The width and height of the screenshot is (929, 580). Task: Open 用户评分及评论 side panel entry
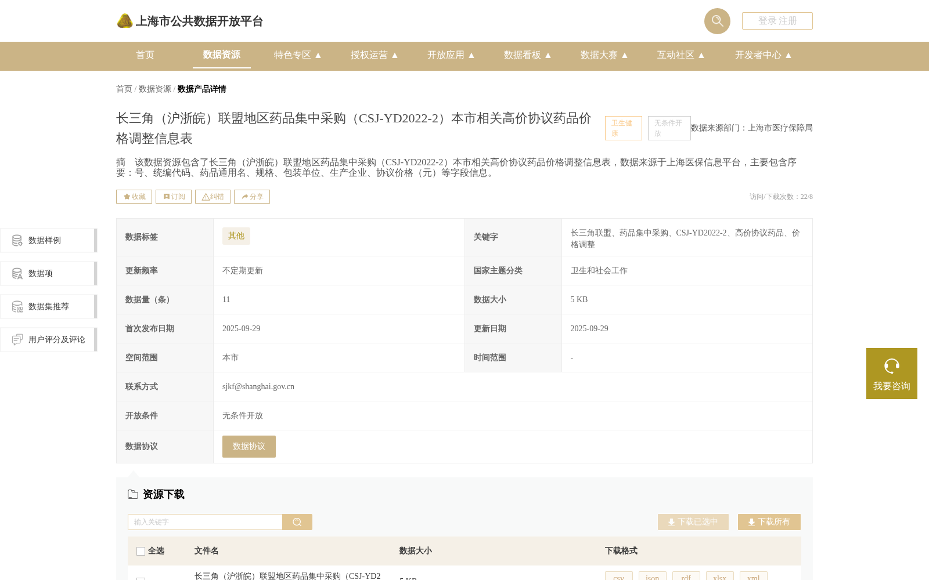(x=49, y=339)
